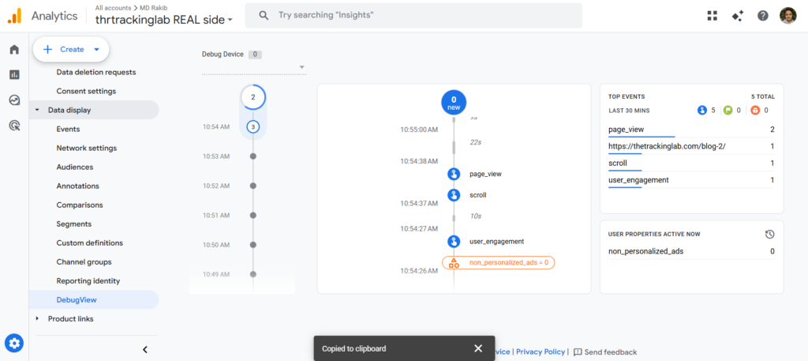The height and width of the screenshot is (361, 808).
Task: Select the 10:52 AM minute dot
Action: coord(253,186)
